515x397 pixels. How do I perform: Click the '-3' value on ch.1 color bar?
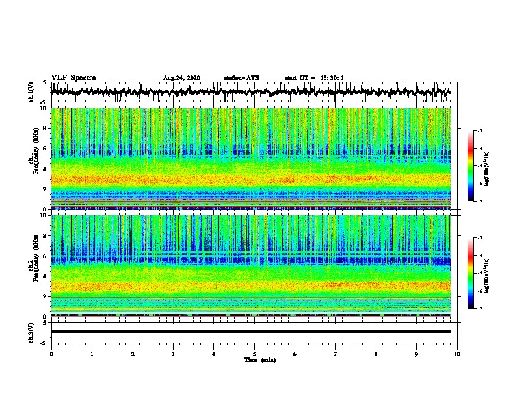click(479, 130)
